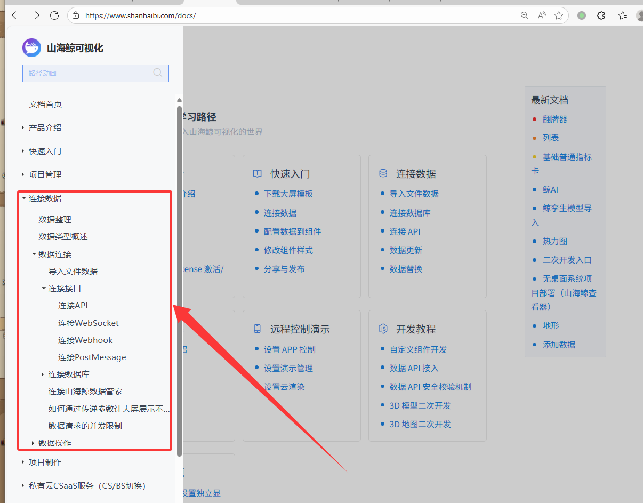Open the 数据 API 安全校验机制 link

pyautogui.click(x=431, y=387)
